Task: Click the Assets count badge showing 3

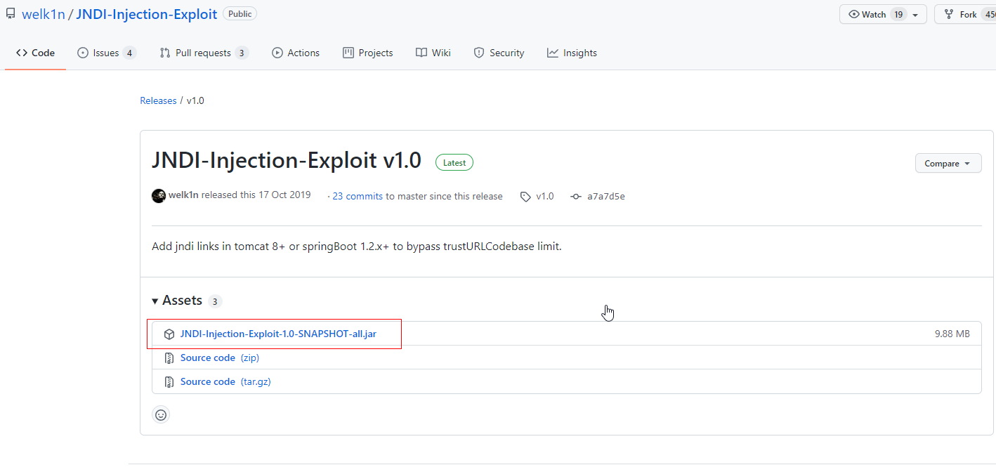Action: tap(215, 301)
